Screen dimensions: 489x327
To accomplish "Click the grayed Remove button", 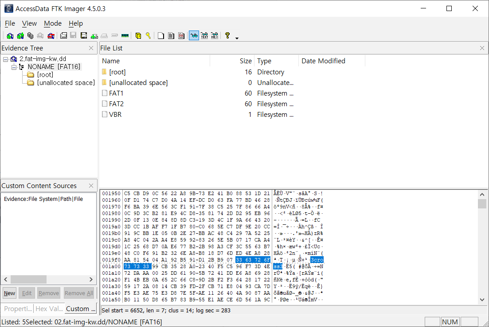I will pos(49,293).
